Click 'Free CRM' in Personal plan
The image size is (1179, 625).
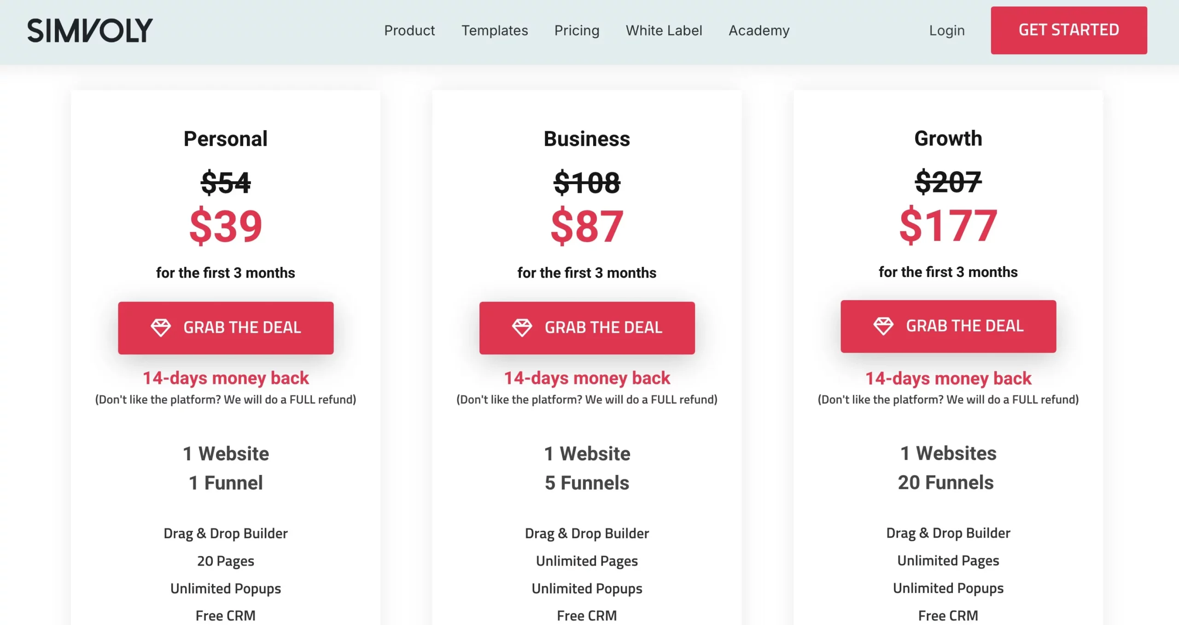(226, 616)
